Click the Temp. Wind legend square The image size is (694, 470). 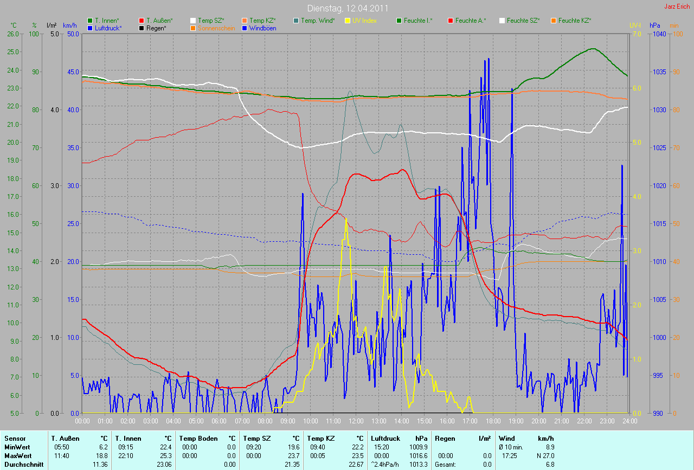coord(296,21)
